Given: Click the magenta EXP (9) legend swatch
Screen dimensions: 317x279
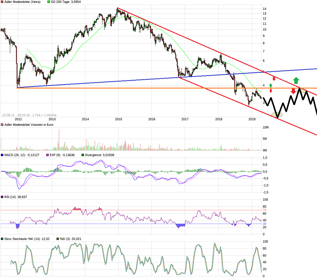Looking at the screenshot, I should [47, 155].
